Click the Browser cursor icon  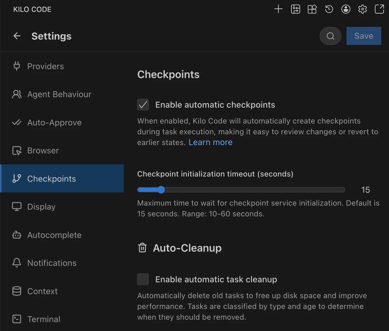pos(17,150)
